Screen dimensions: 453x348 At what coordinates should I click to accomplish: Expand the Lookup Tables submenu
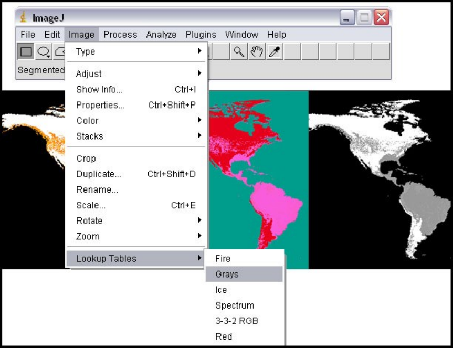[136, 258]
